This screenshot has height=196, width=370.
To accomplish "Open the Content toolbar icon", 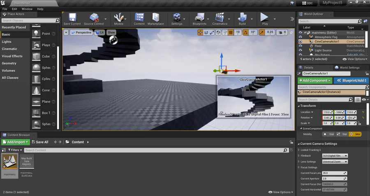I will point(139,19).
